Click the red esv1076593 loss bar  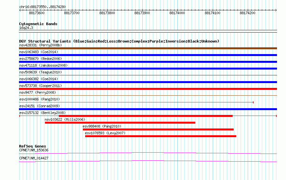161,136
